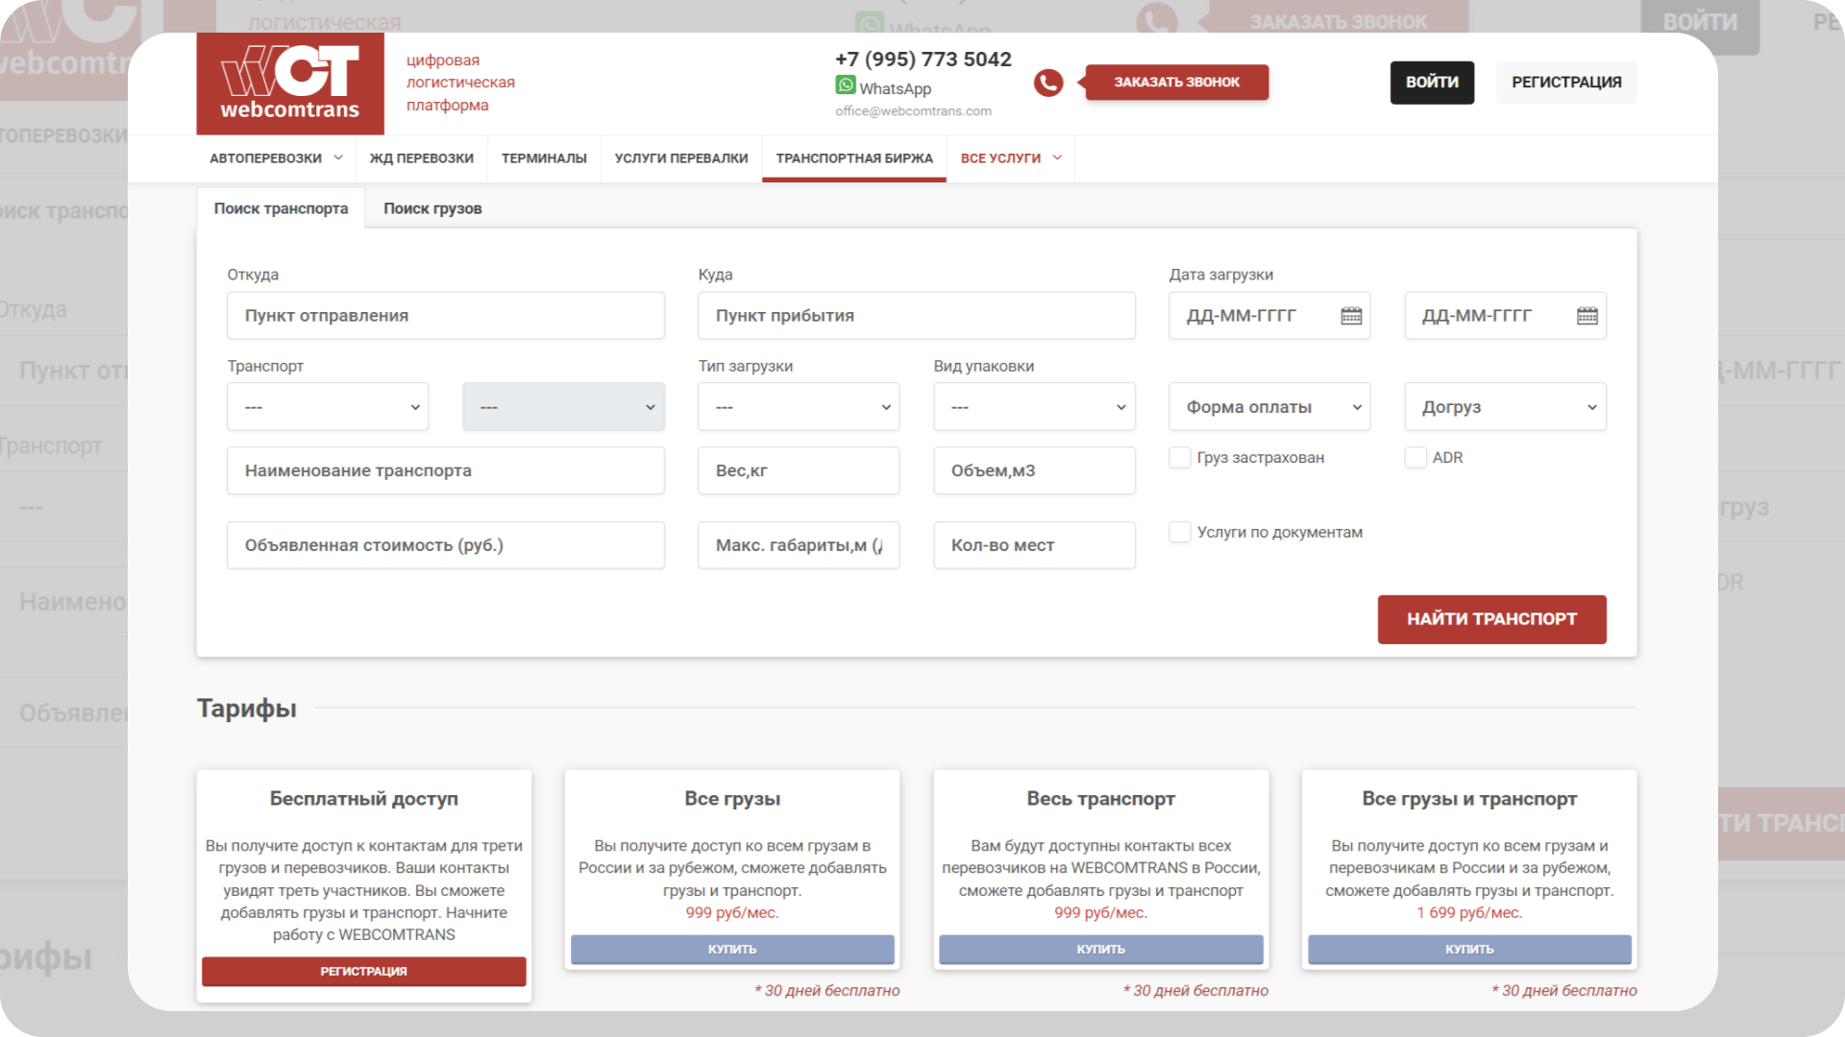The height and width of the screenshot is (1037, 1845).
Task: Expand first Транспорт dropdown
Action: (328, 407)
